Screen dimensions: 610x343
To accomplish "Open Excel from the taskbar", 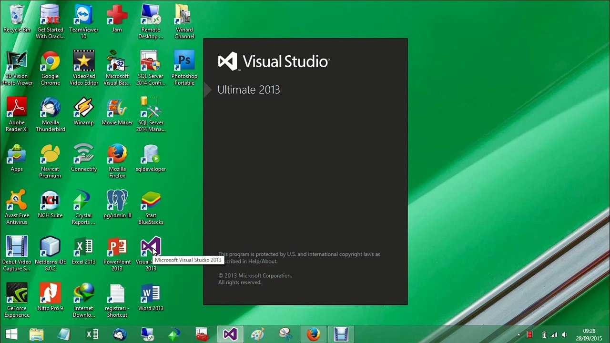I will [x=92, y=334].
